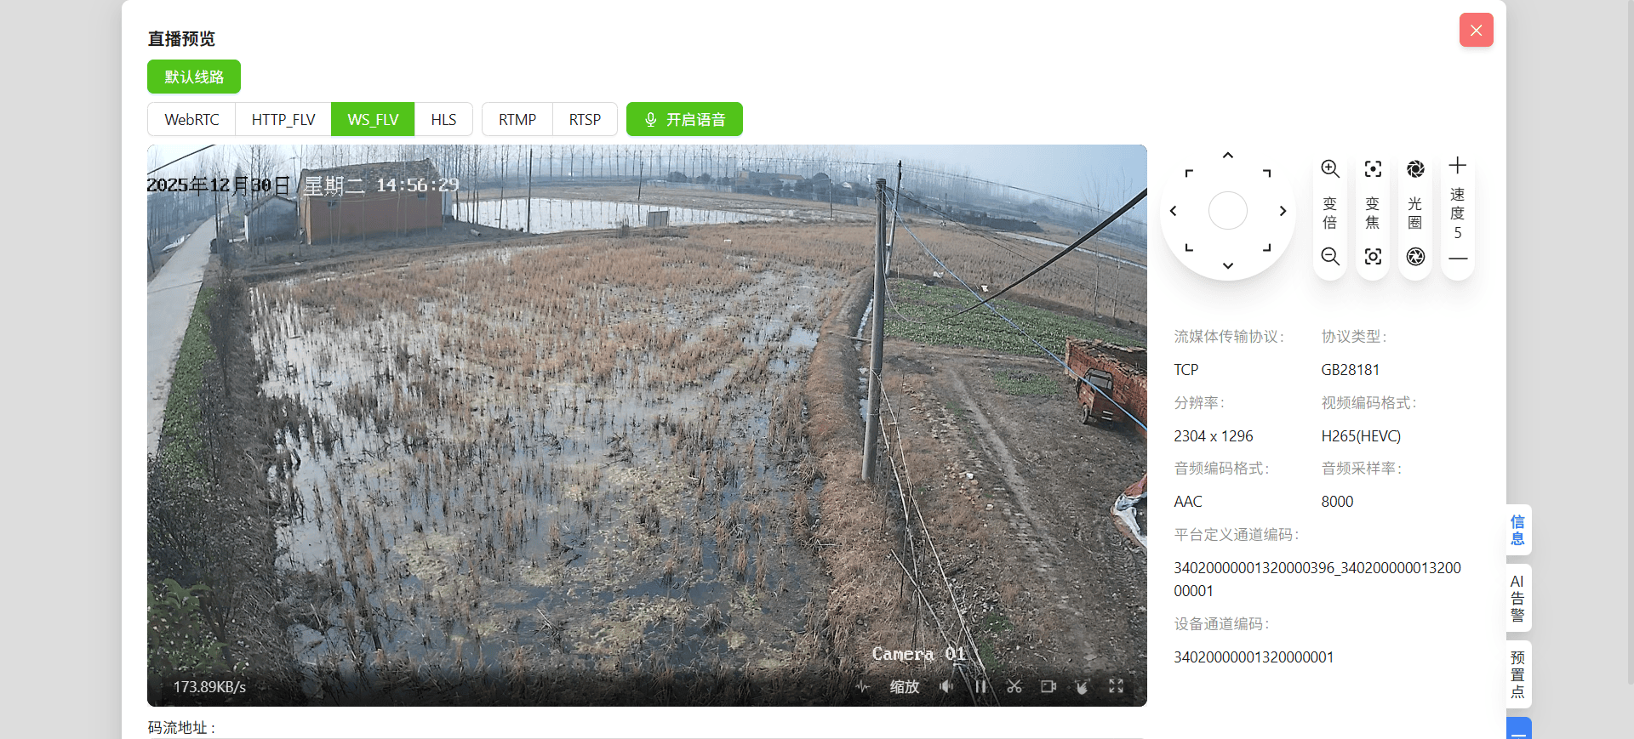This screenshot has height=739, width=1634.
Task: Click the zoom-out magnifier below 变倍
Action: (1330, 256)
